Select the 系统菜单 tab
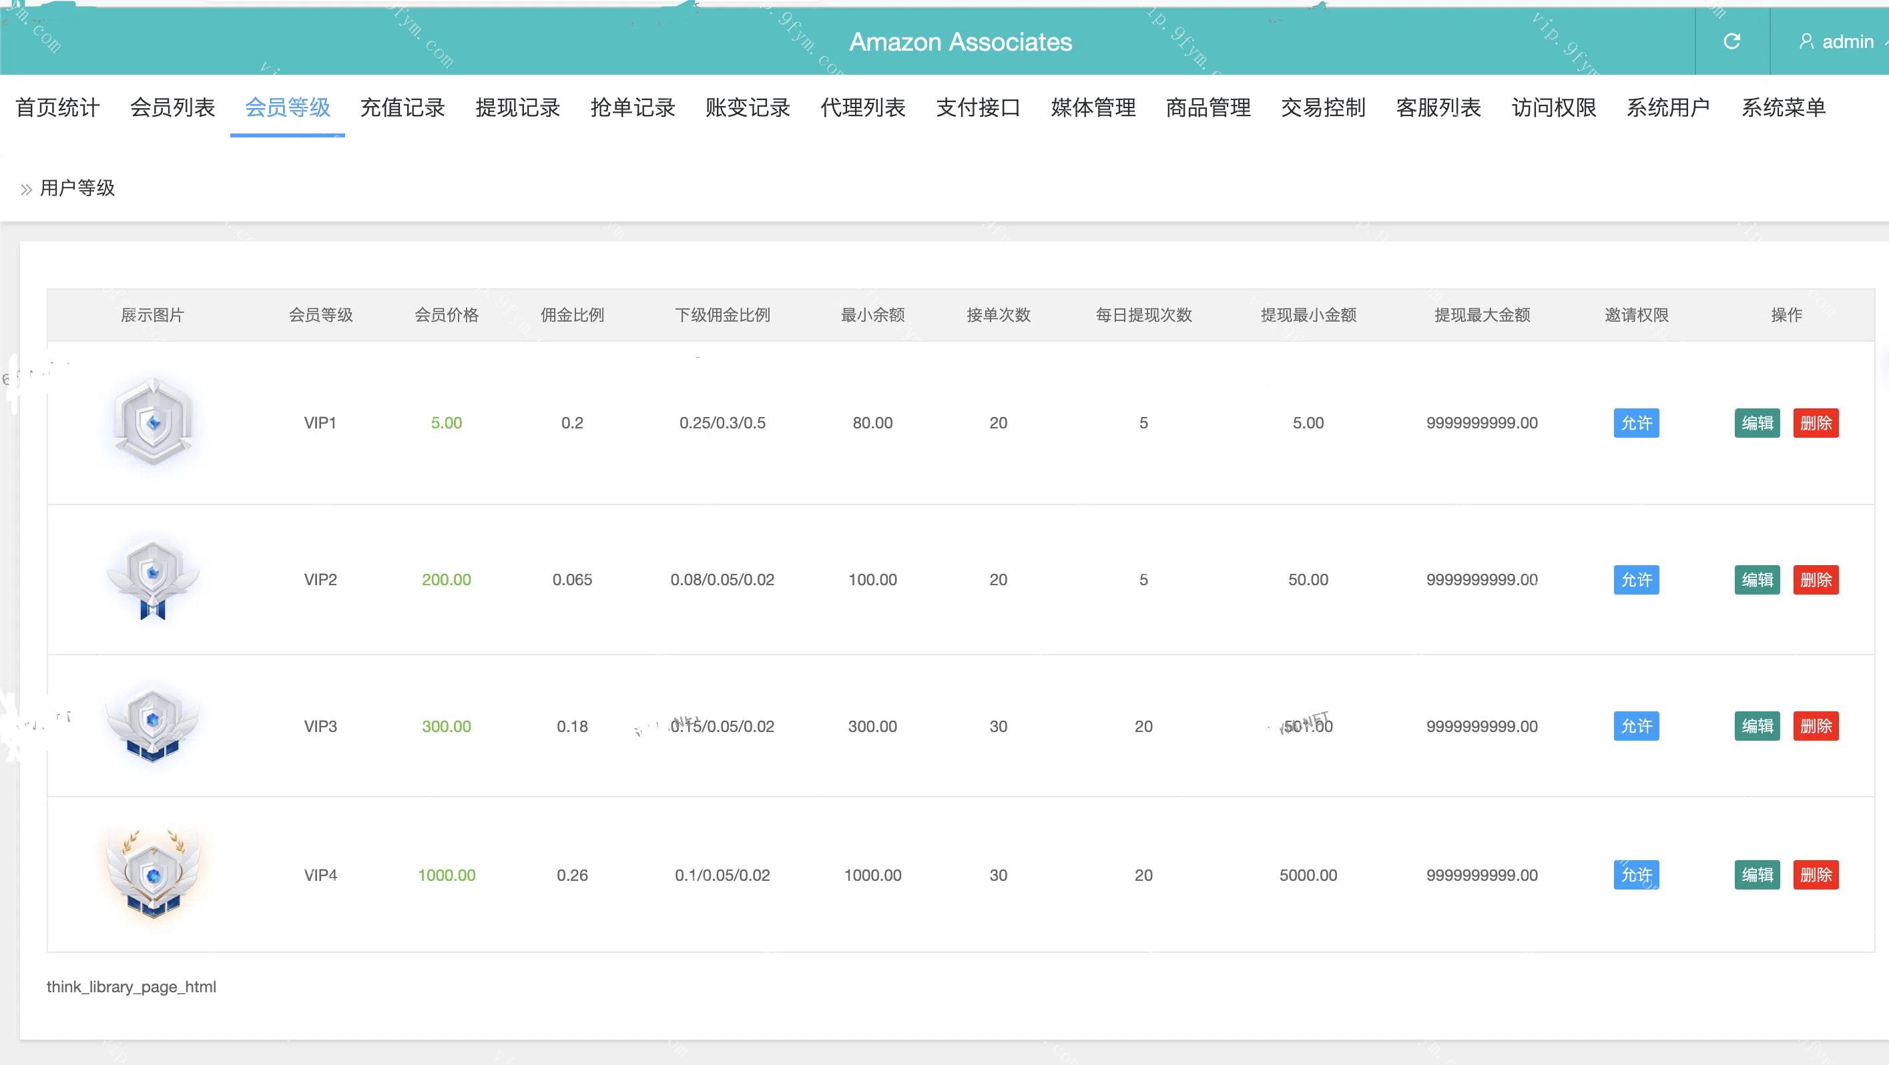This screenshot has width=1889, height=1065. [1784, 107]
